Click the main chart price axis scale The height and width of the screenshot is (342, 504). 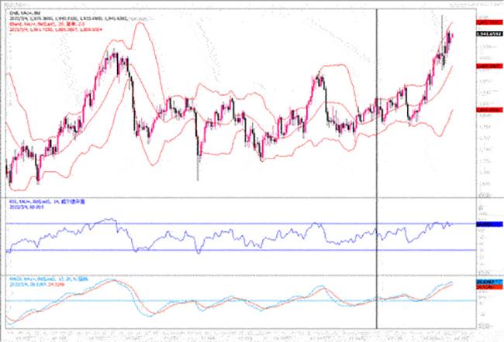[x=485, y=139]
